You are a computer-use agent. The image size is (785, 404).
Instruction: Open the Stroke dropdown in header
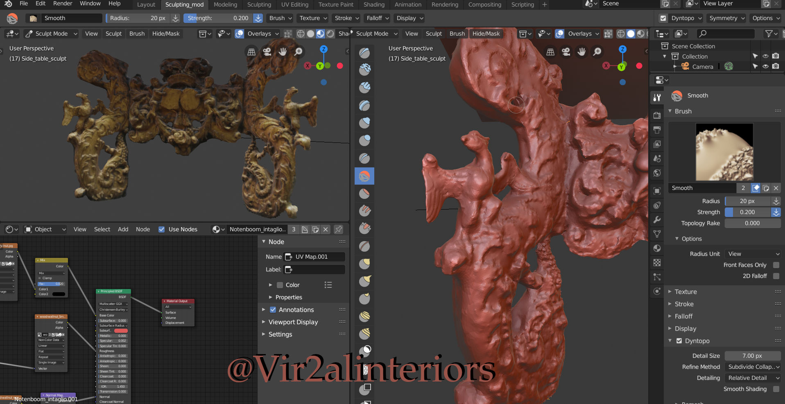[347, 18]
